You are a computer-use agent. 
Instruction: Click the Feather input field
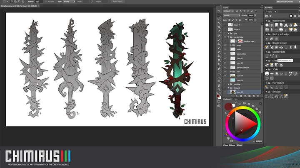click(39, 2)
